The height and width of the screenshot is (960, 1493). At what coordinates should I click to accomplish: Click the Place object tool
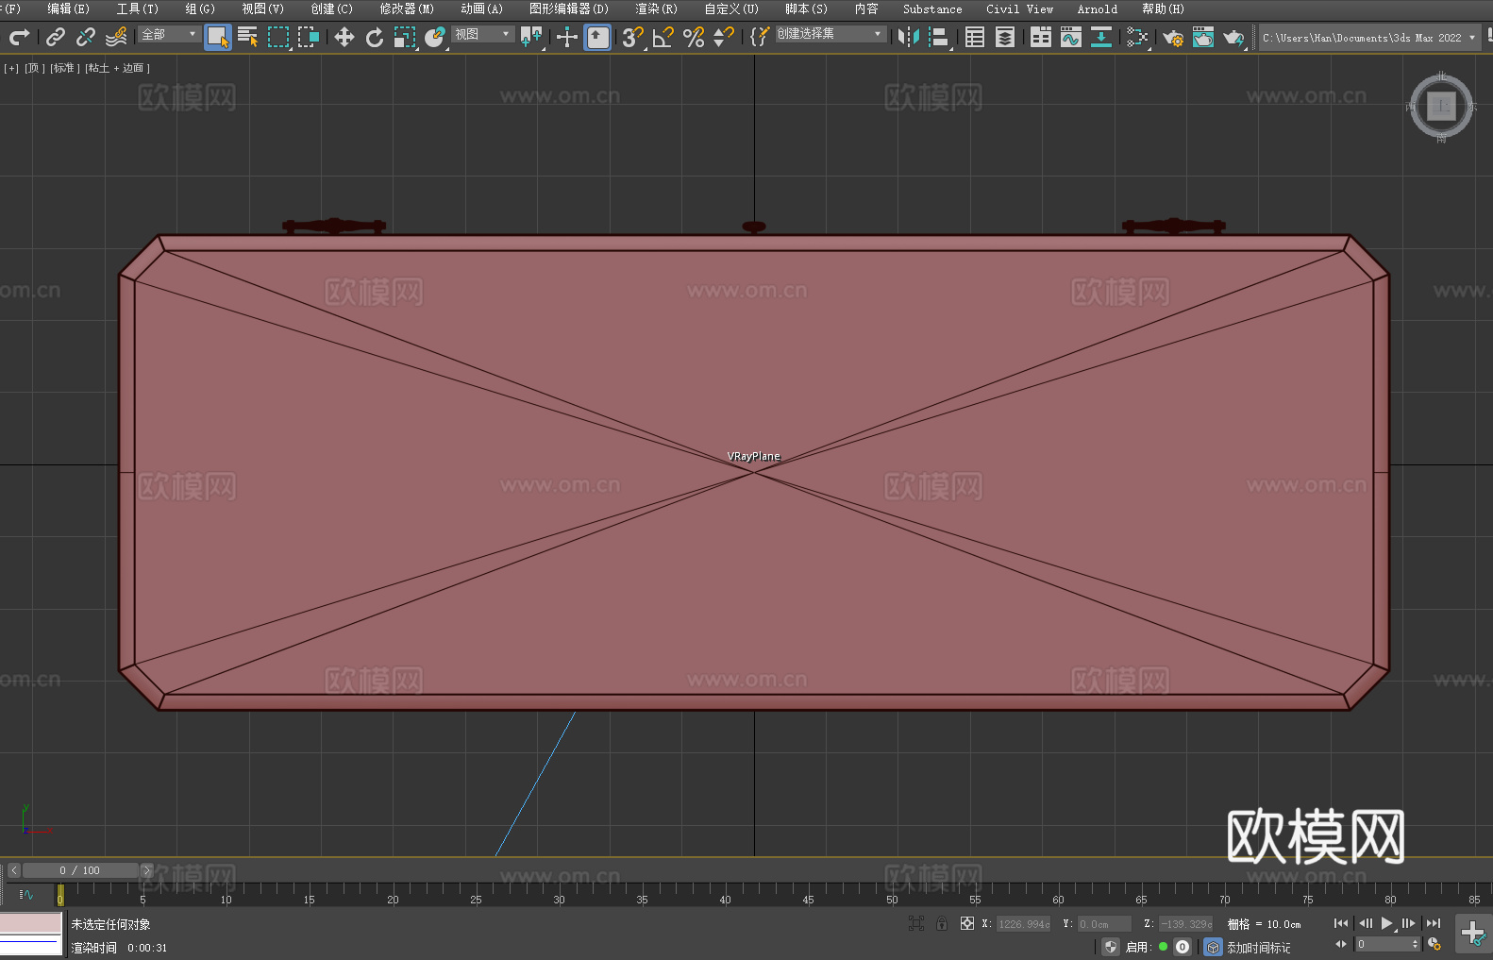[435, 37]
